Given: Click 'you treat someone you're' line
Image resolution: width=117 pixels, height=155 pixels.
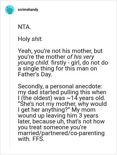Looking at the screenshot, I should pyautogui.click(x=52, y=127).
